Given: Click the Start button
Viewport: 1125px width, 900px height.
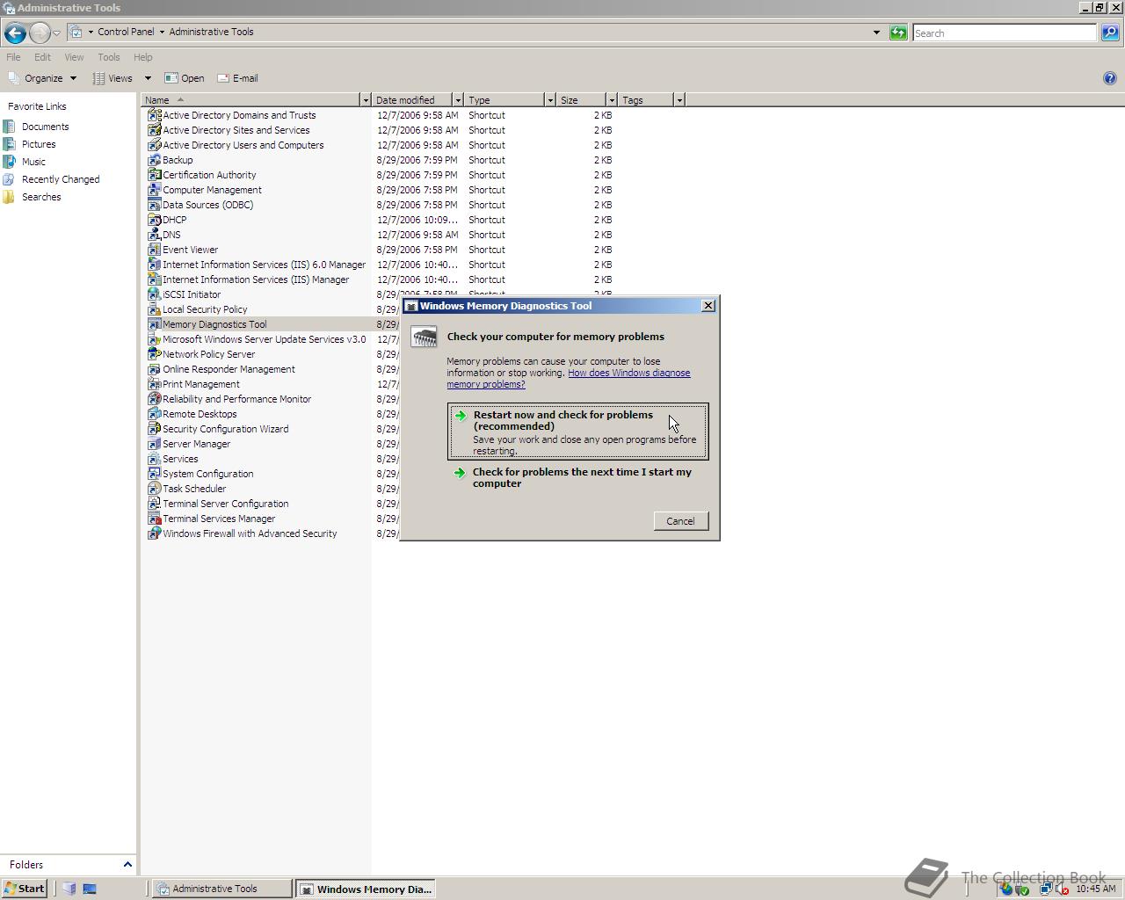Looking at the screenshot, I should pos(25,889).
